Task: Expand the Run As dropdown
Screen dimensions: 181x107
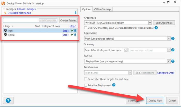Action: point(169,61)
